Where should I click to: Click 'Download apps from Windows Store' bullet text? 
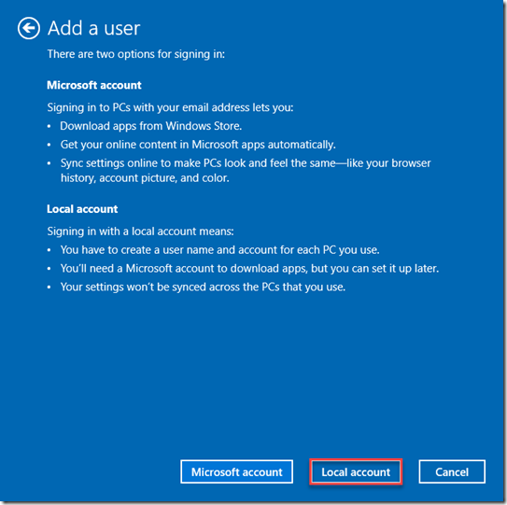click(151, 126)
